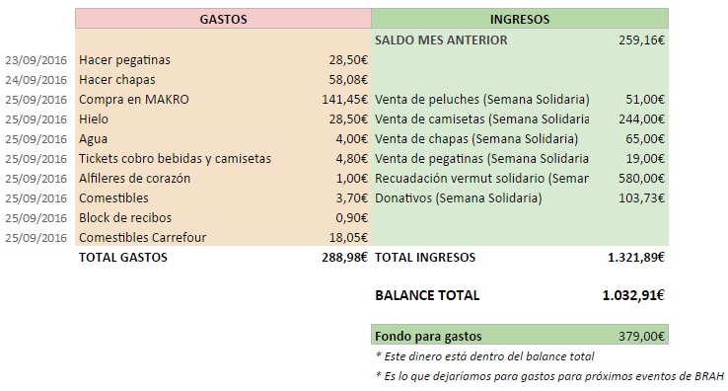Select the INGRESOS header cell
Viewport: 728px width, 391px height.
coord(520,19)
